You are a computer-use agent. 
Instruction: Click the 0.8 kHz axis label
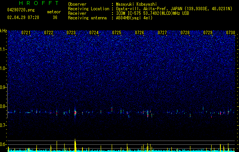3,106
